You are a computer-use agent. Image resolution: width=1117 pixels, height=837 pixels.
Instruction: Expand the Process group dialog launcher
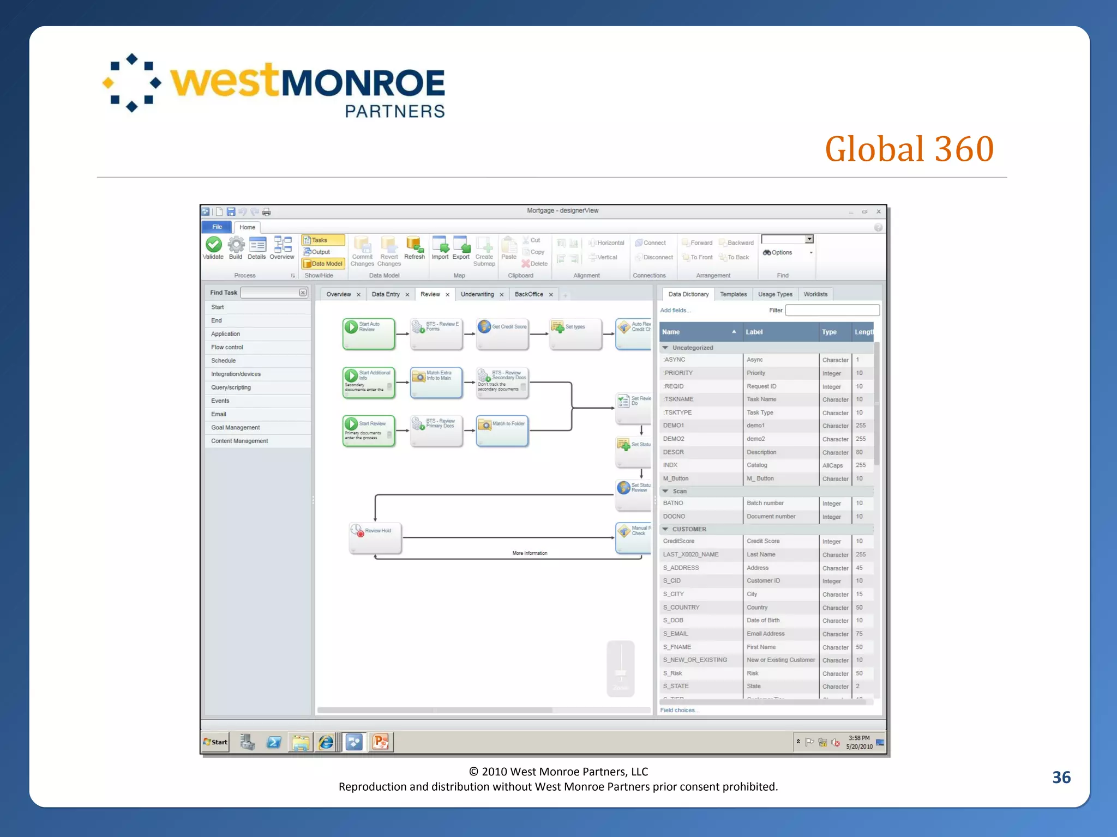(x=293, y=276)
